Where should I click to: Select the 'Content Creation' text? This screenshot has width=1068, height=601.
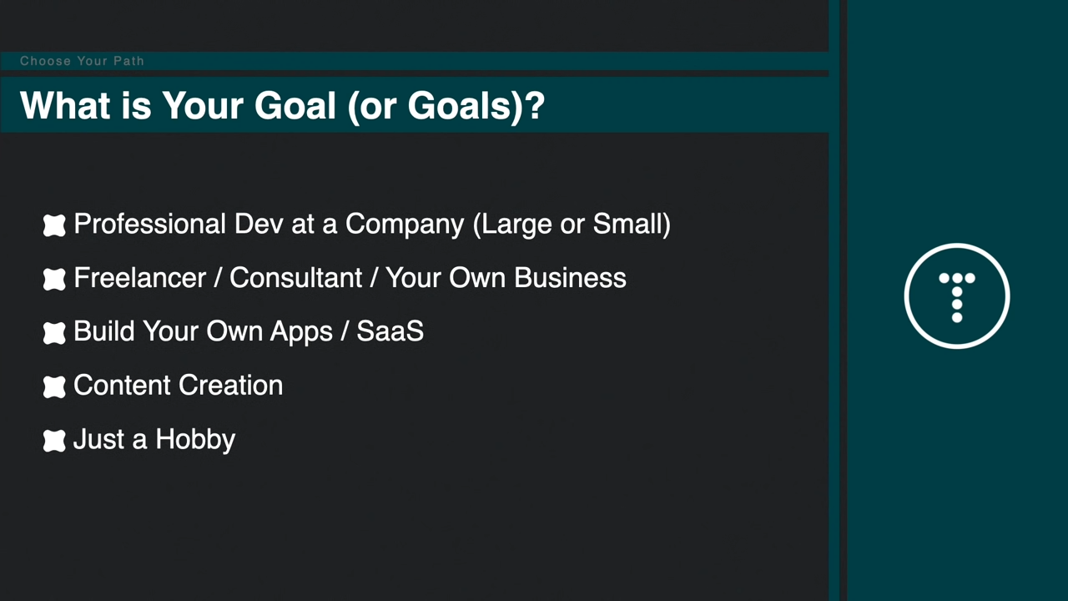pyautogui.click(x=178, y=386)
